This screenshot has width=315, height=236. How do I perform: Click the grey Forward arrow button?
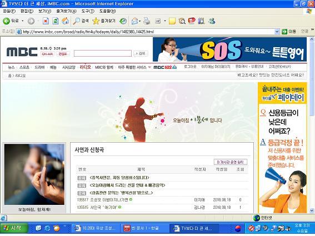pos(31,21)
